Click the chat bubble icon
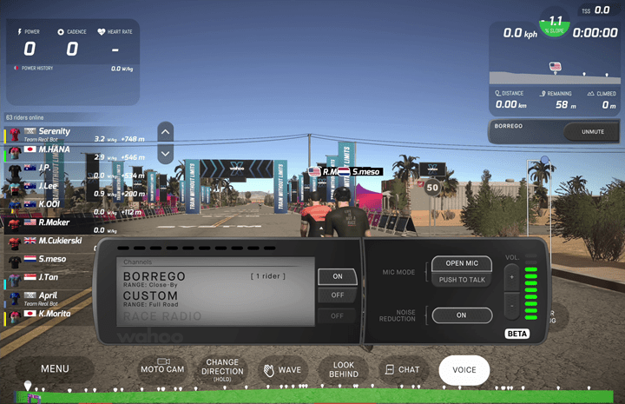Viewport: 625px width, 404px height. (x=390, y=370)
